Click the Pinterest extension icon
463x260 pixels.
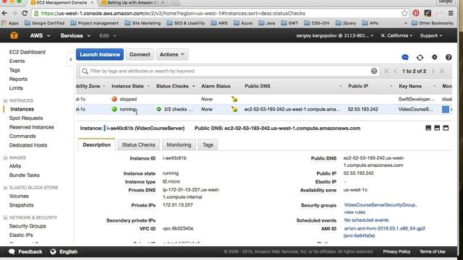(416, 13)
